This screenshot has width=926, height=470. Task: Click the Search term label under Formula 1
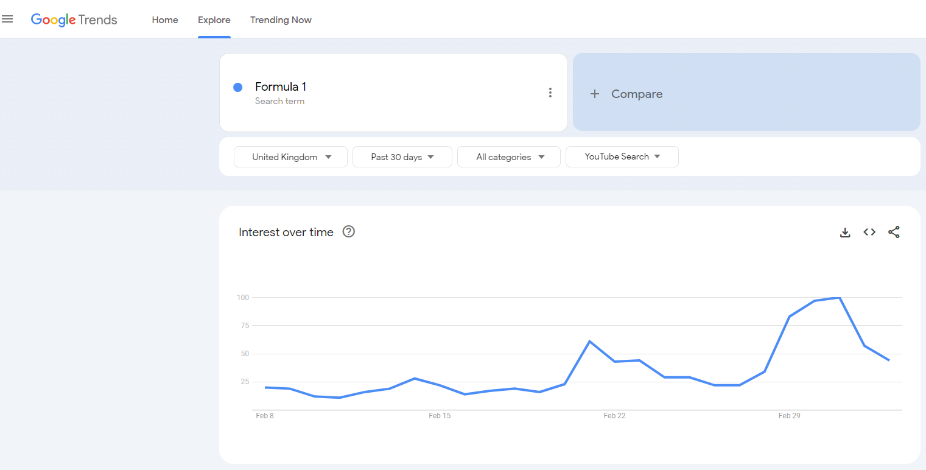click(x=280, y=100)
